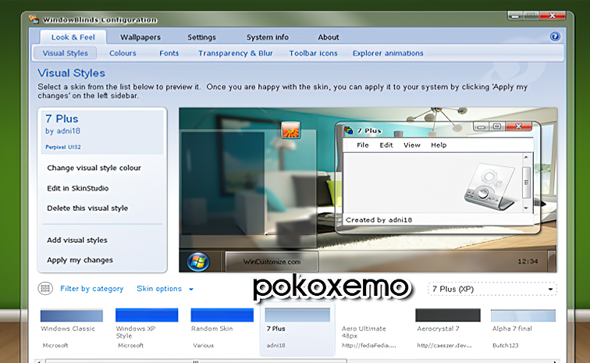Click the WindowBlinds app icon in title bar
Image resolution: width=590 pixels, height=363 pixels.
point(34,20)
